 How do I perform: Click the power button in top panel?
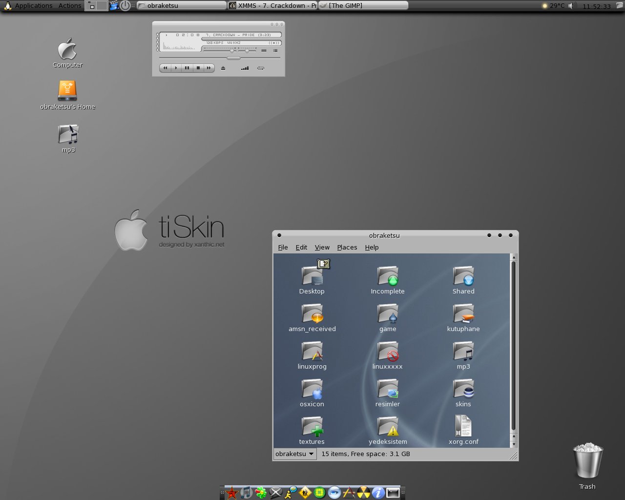(125, 6)
